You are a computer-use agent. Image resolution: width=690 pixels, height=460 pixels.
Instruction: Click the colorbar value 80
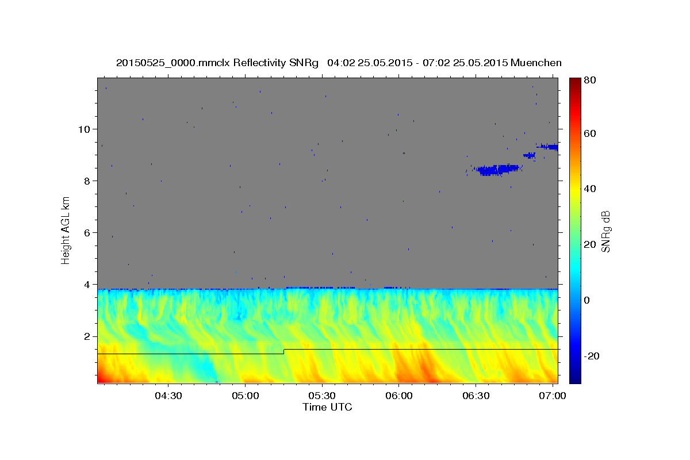click(591, 80)
